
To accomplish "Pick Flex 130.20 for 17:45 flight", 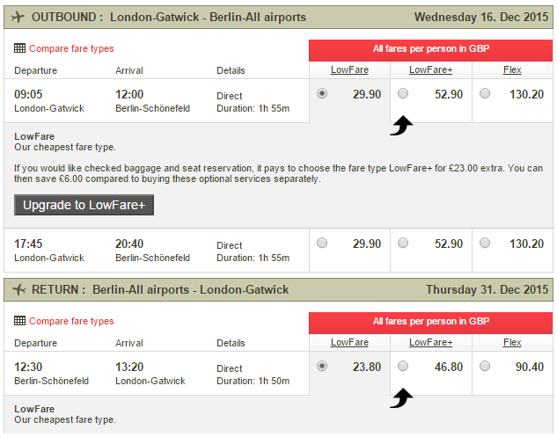I will (485, 243).
